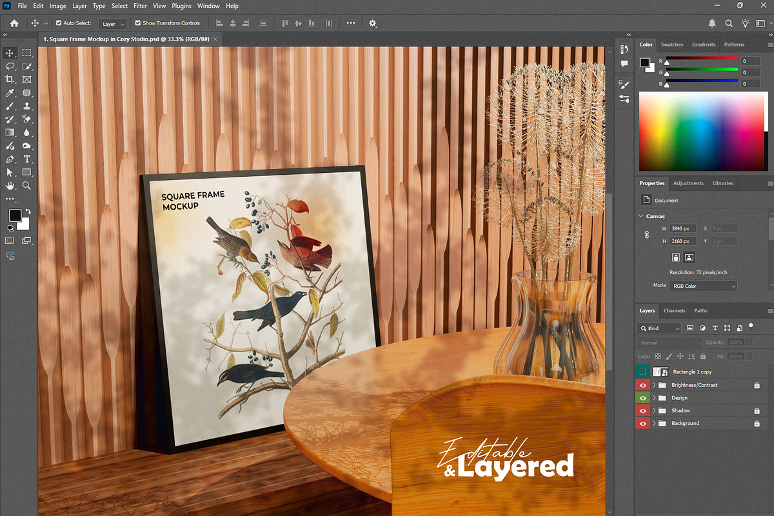Select the Move tool in the toolbar
The width and height of the screenshot is (774, 516).
10,53
